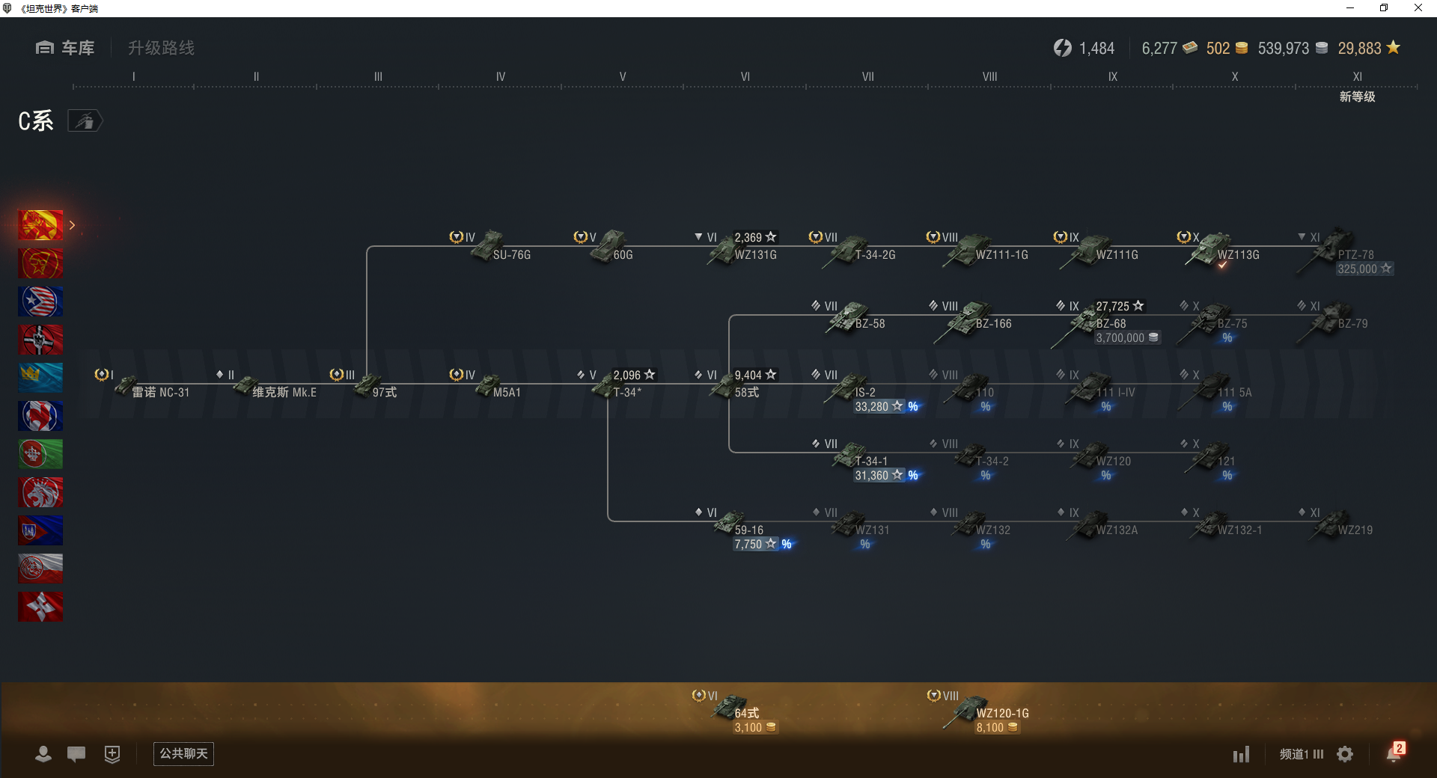Select the premium 64式 tank for 3,100 gold
The image size is (1437, 778).
coord(736,713)
